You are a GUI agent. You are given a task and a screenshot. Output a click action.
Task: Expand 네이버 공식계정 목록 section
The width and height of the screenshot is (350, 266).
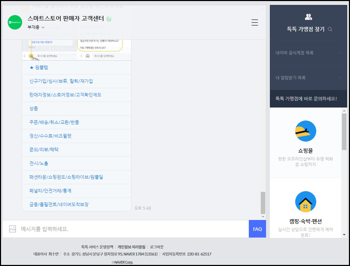click(309, 53)
